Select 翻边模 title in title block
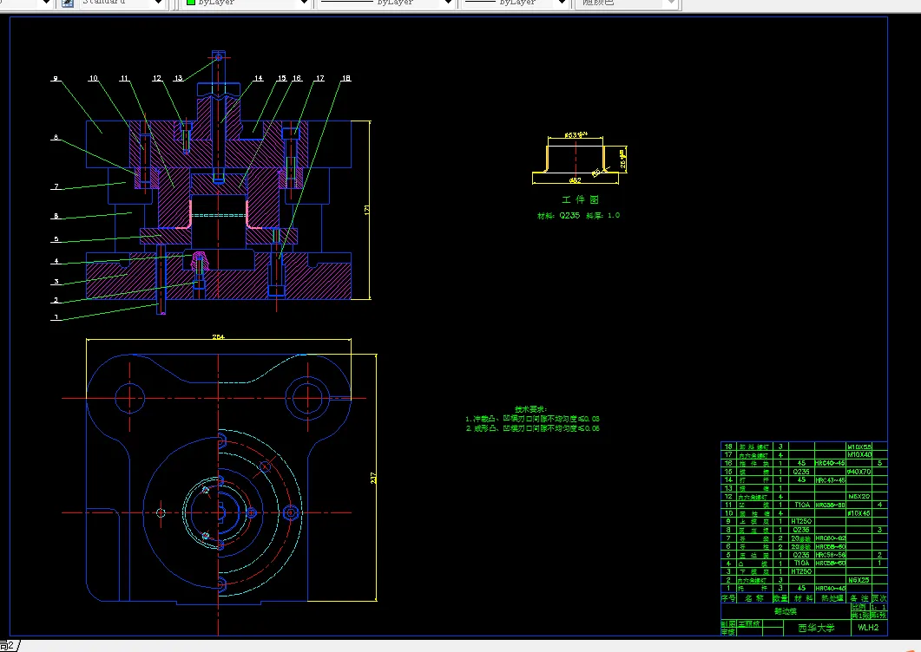The height and width of the screenshot is (652, 921). (x=785, y=611)
